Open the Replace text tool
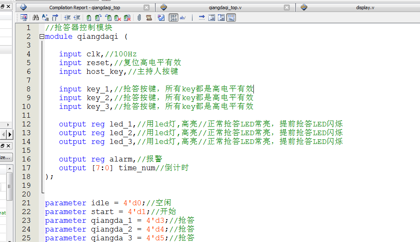 pyautogui.click(x=45, y=18)
